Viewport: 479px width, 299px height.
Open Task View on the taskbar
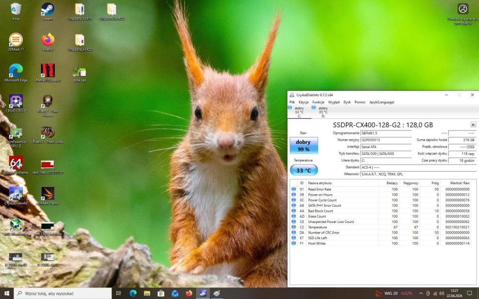coord(119,293)
